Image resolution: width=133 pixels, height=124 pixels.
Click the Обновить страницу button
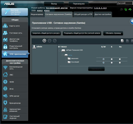pyautogui.click(x=113, y=33)
